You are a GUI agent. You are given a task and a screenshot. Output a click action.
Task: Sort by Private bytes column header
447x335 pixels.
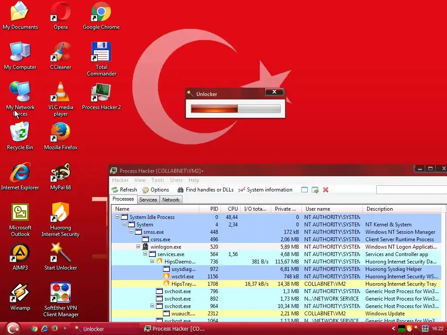tap(285, 209)
